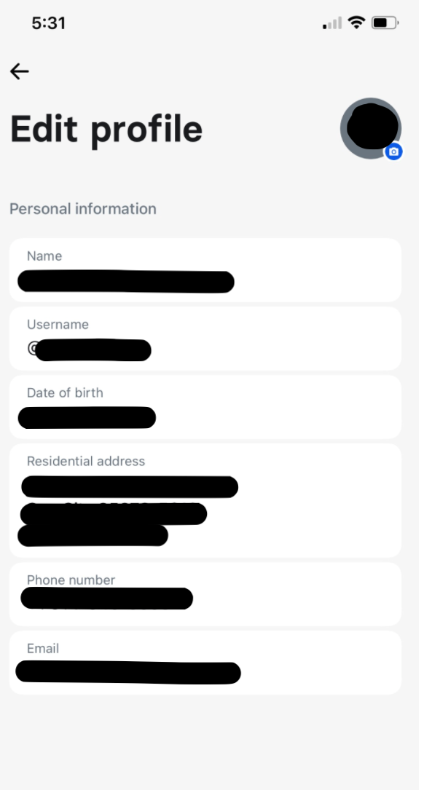The image size is (424, 790).
Task: Click the Personal information section label
Action: click(83, 208)
